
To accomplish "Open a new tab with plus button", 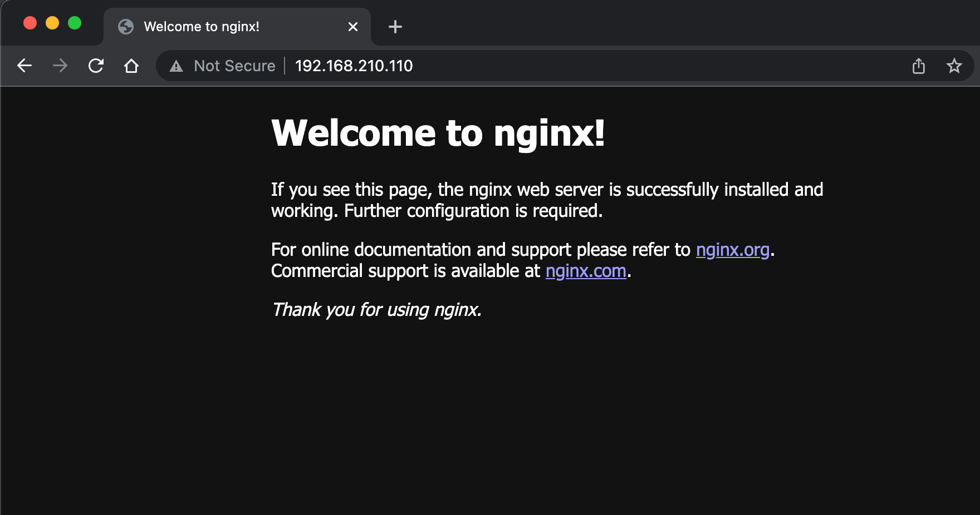I will click(395, 27).
